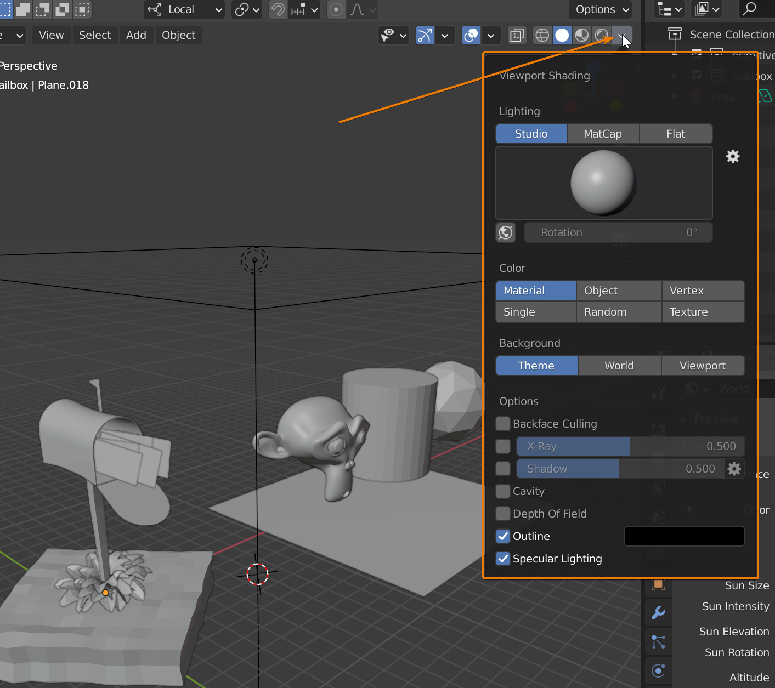The width and height of the screenshot is (775, 688).
Task: Enable the Cavity option
Action: click(x=502, y=491)
